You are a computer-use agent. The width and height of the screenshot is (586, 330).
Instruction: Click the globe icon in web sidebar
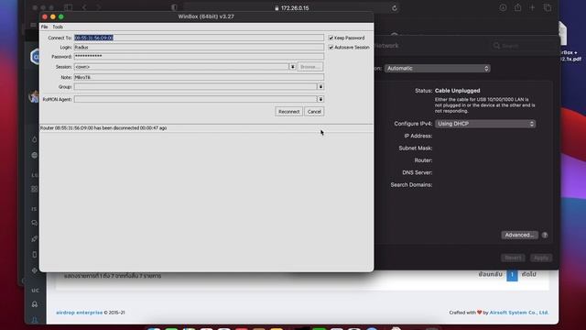pyautogui.click(x=35, y=155)
